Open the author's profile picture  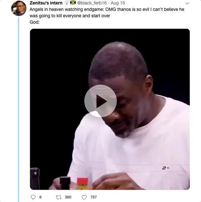19,8
